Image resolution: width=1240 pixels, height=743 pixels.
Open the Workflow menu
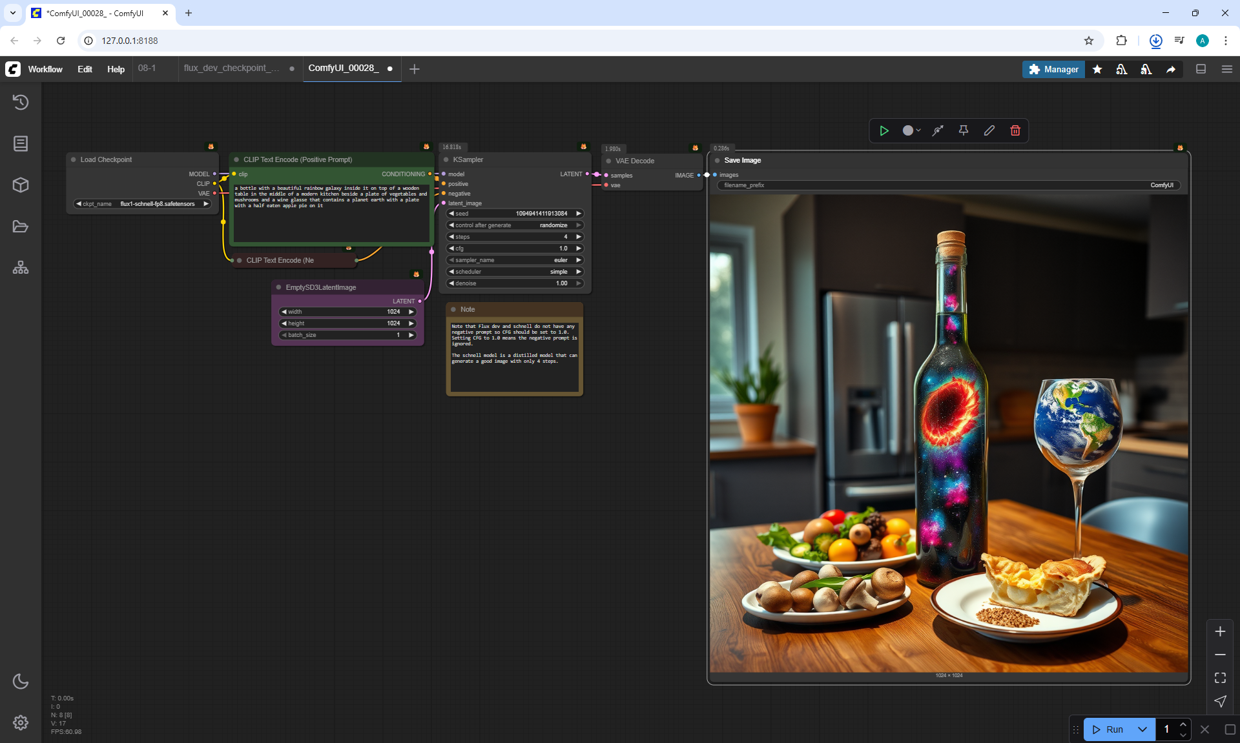pos(45,69)
